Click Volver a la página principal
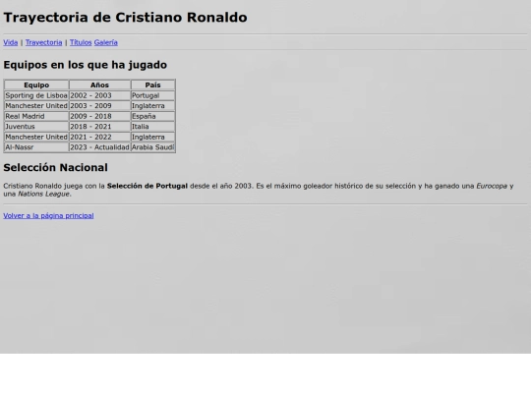 pyautogui.click(x=48, y=215)
